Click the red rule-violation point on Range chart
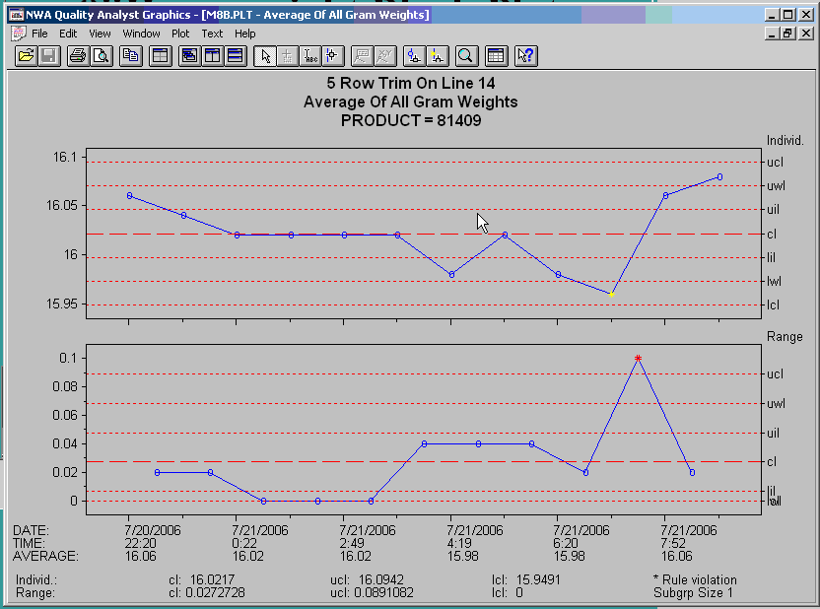The height and width of the screenshot is (609, 820). coord(639,359)
